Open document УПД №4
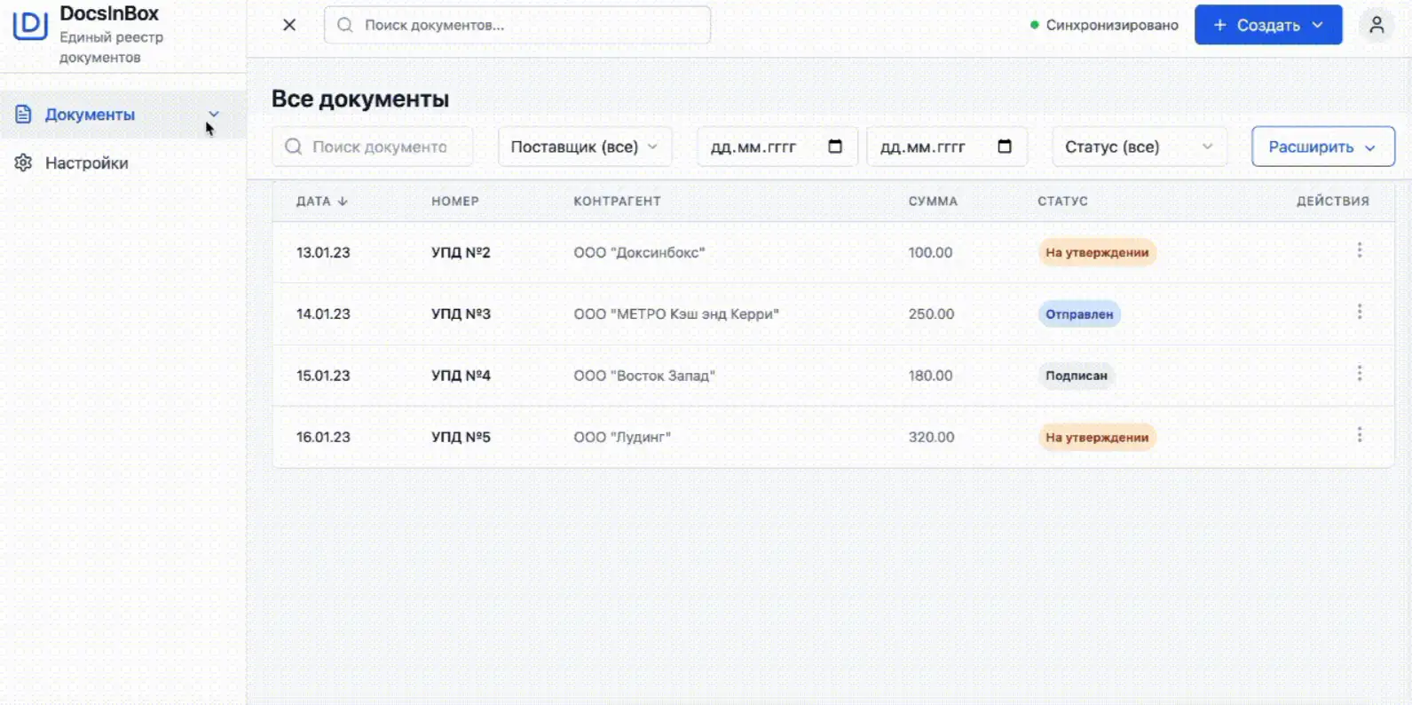The image size is (1412, 705). [x=461, y=376]
